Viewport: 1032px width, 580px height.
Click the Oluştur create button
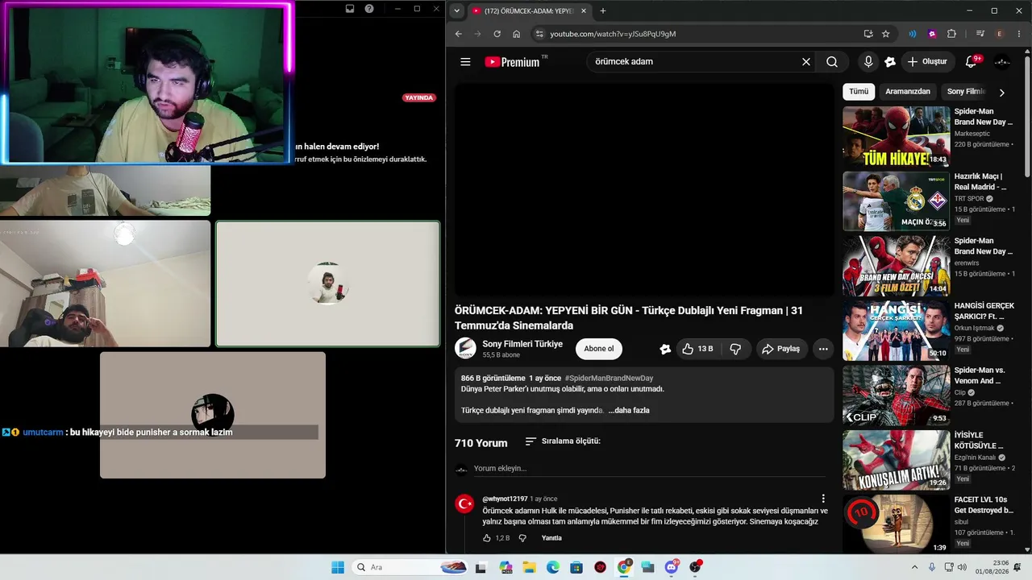click(x=927, y=62)
